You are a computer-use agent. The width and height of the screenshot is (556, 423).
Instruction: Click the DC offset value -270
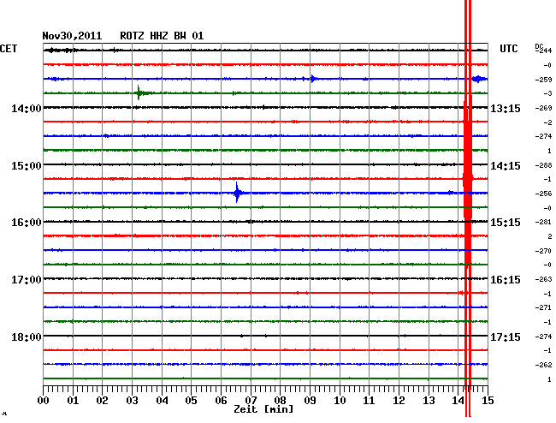coord(543,251)
